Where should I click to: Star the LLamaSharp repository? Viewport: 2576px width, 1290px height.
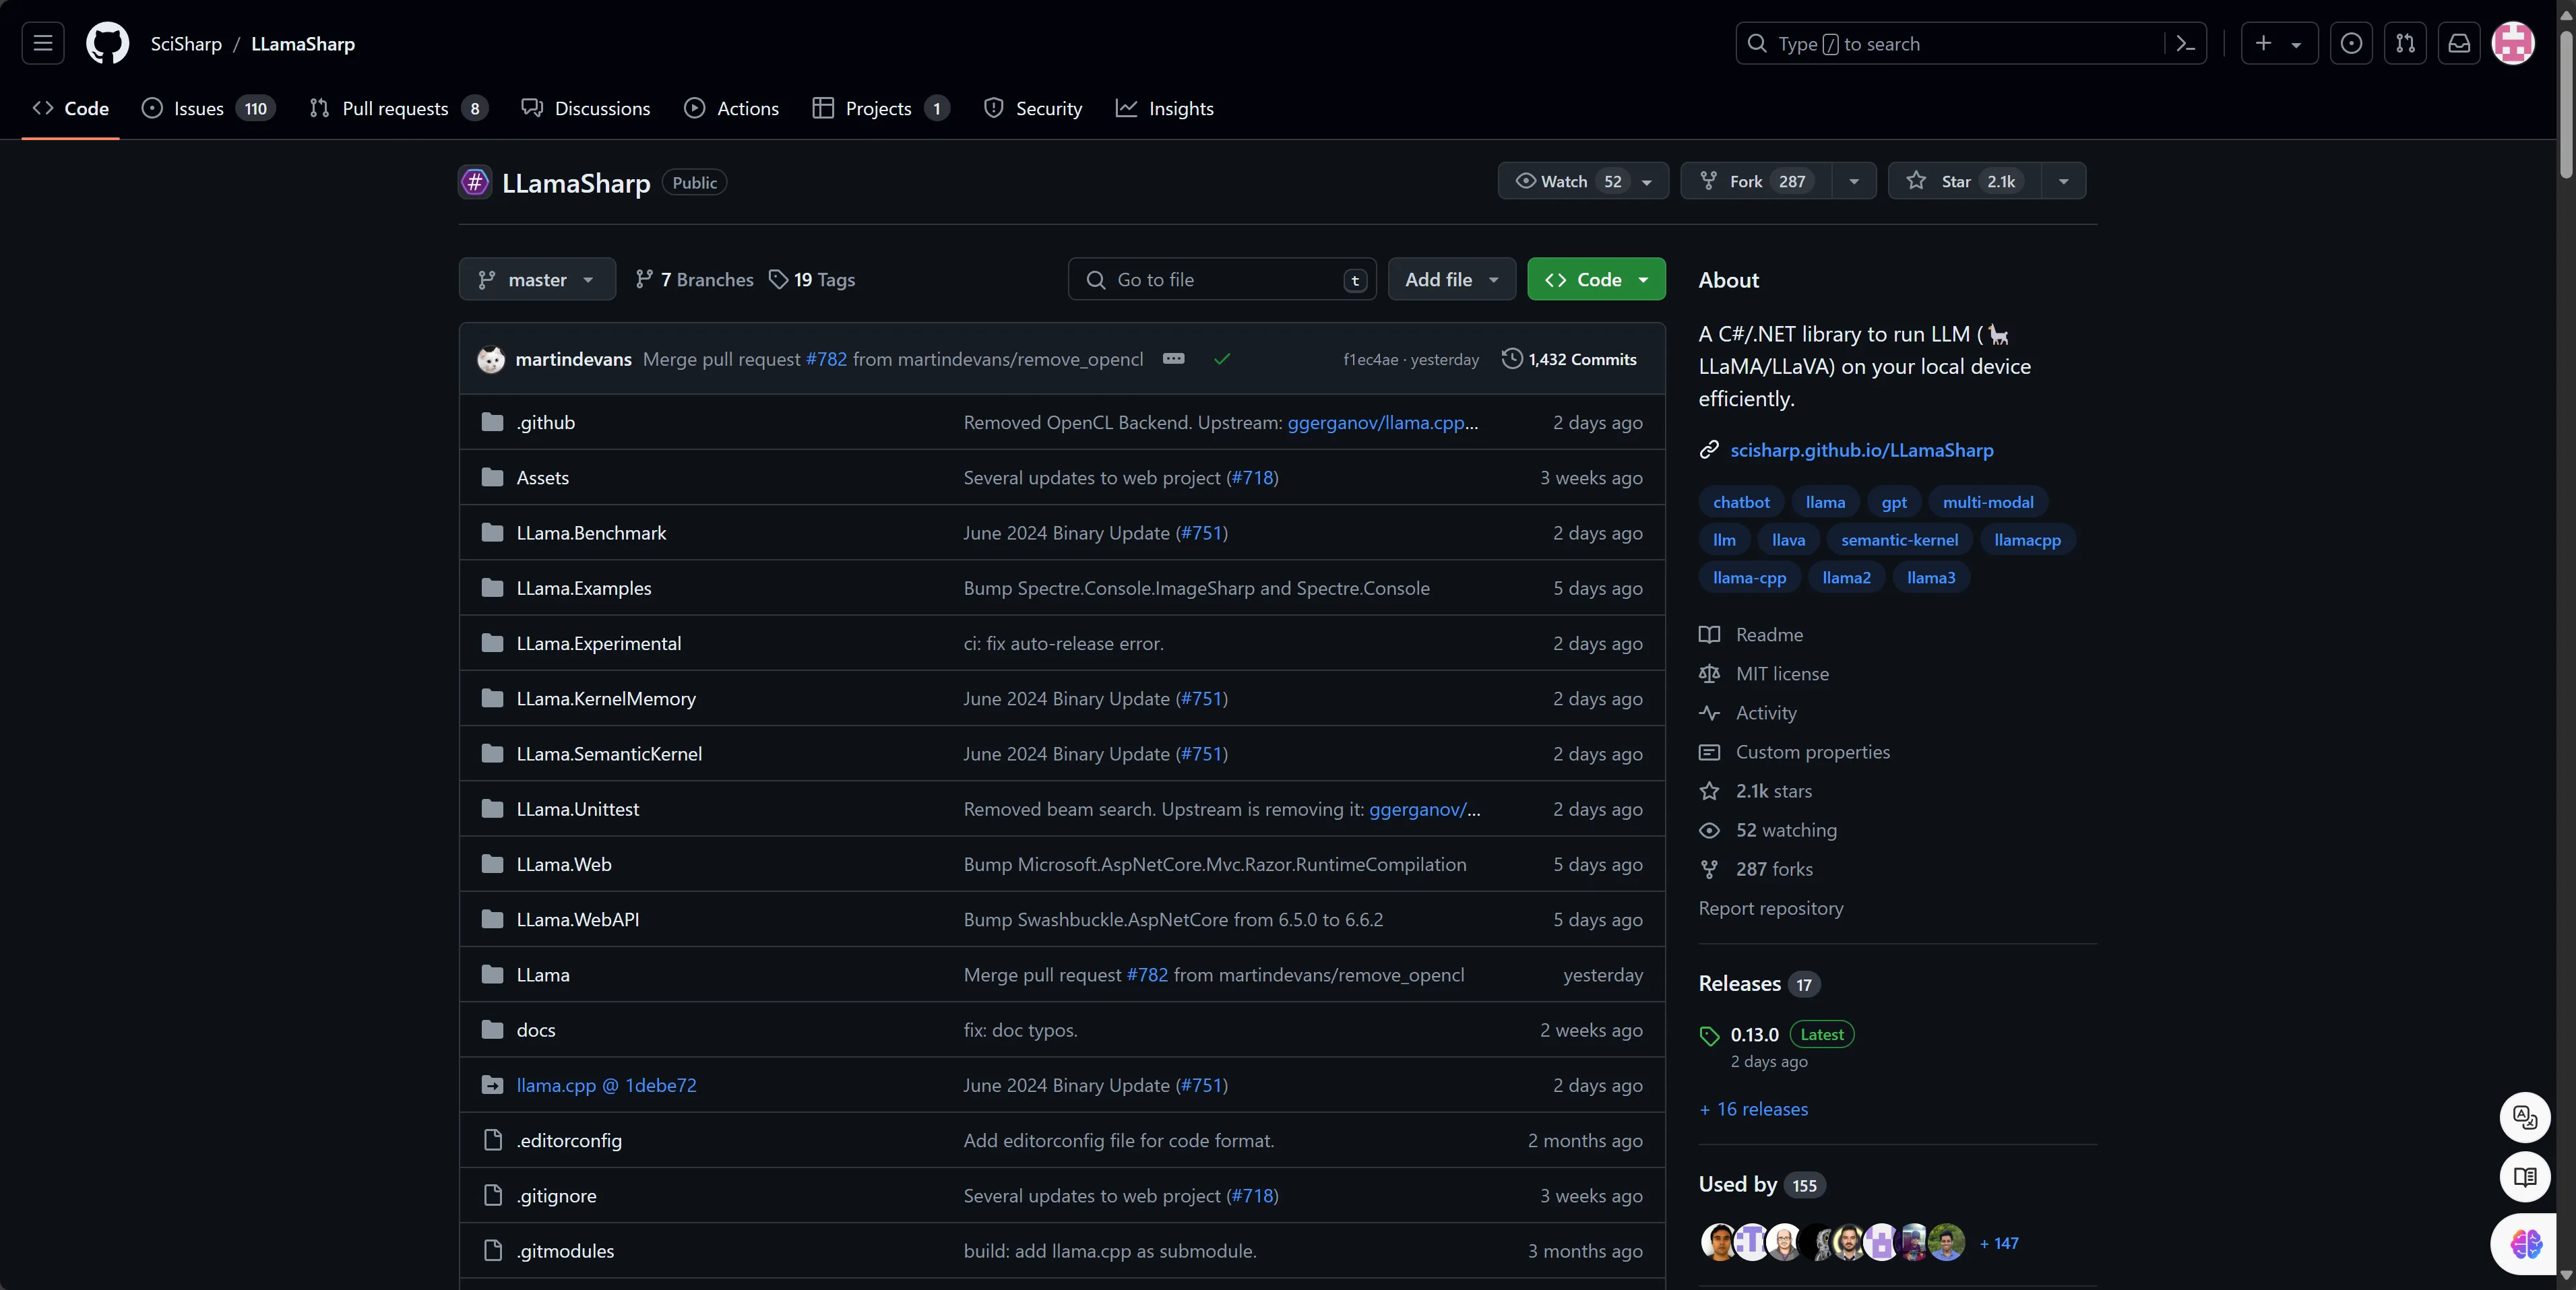[1965, 181]
